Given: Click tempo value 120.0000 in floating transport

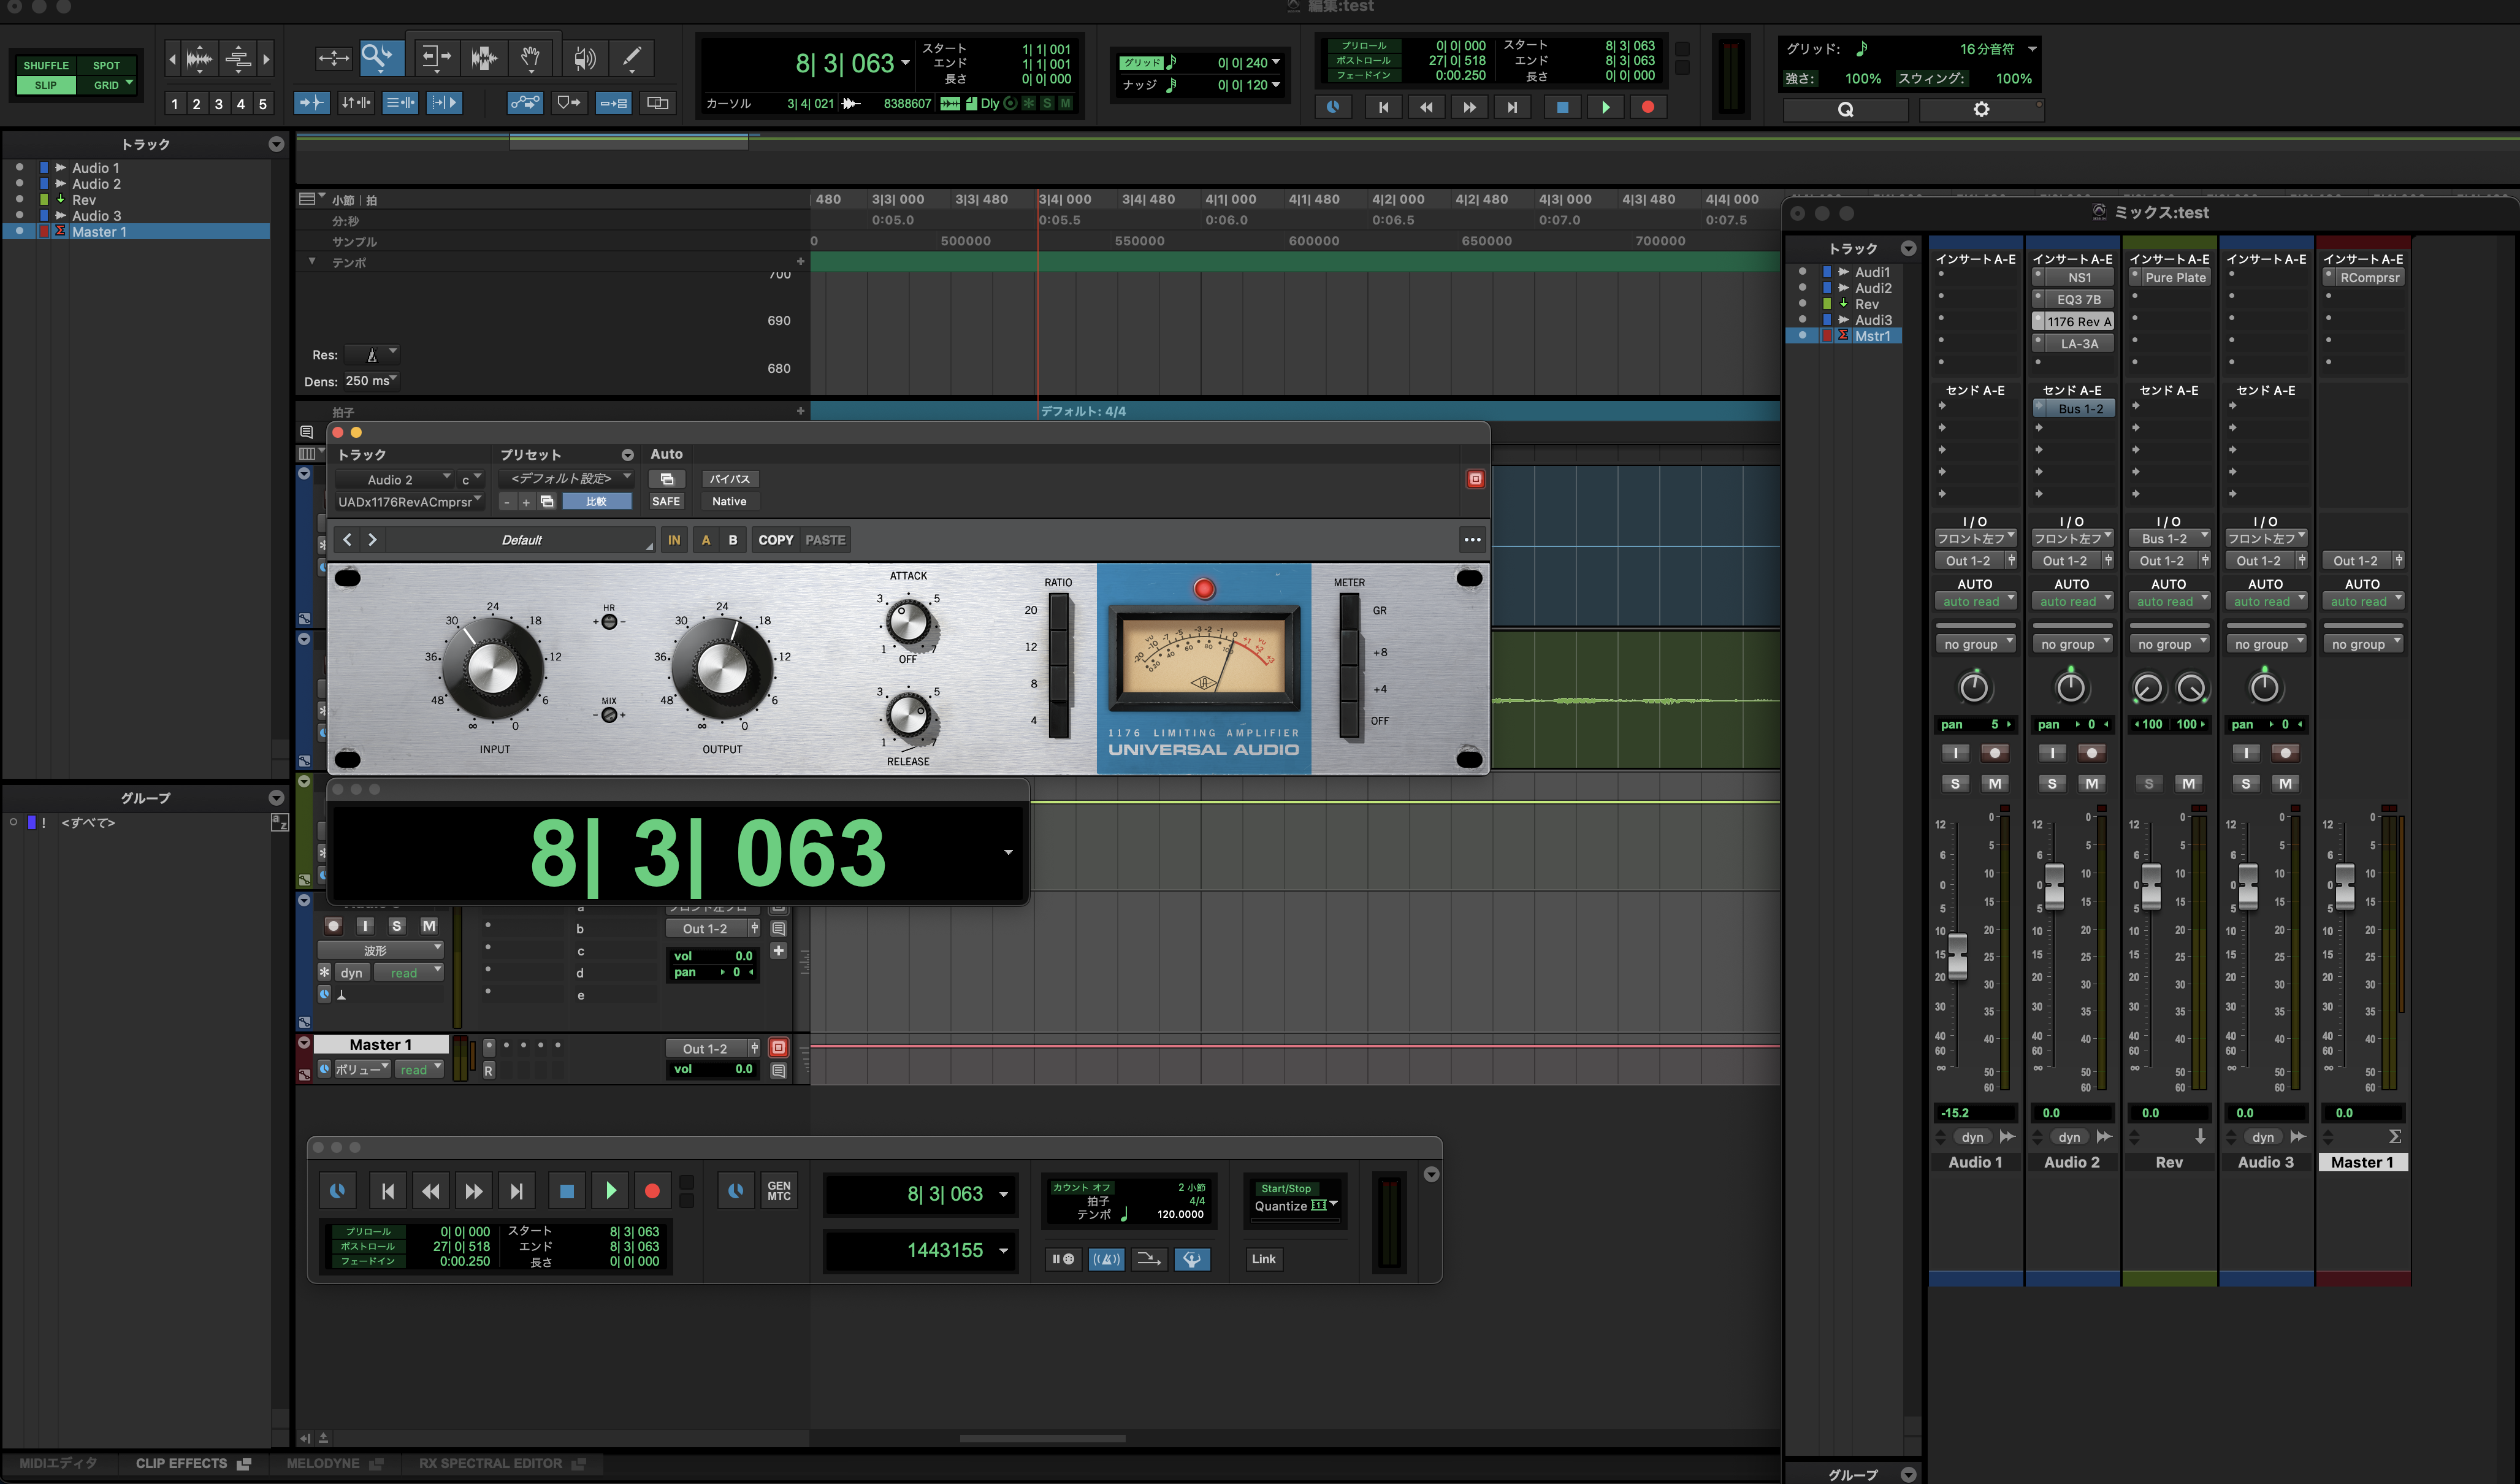Looking at the screenshot, I should [1180, 1214].
